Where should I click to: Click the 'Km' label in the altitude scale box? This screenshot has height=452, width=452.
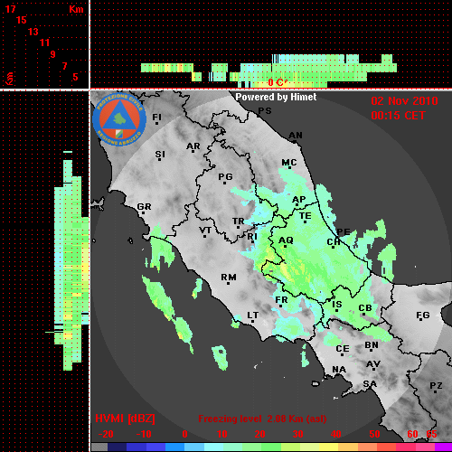pos(76,9)
